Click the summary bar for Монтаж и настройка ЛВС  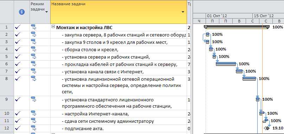pos(237,27)
